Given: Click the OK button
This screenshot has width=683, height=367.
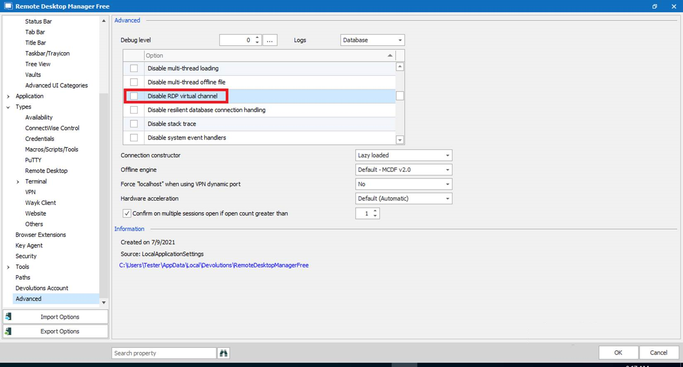Looking at the screenshot, I should coord(618,353).
